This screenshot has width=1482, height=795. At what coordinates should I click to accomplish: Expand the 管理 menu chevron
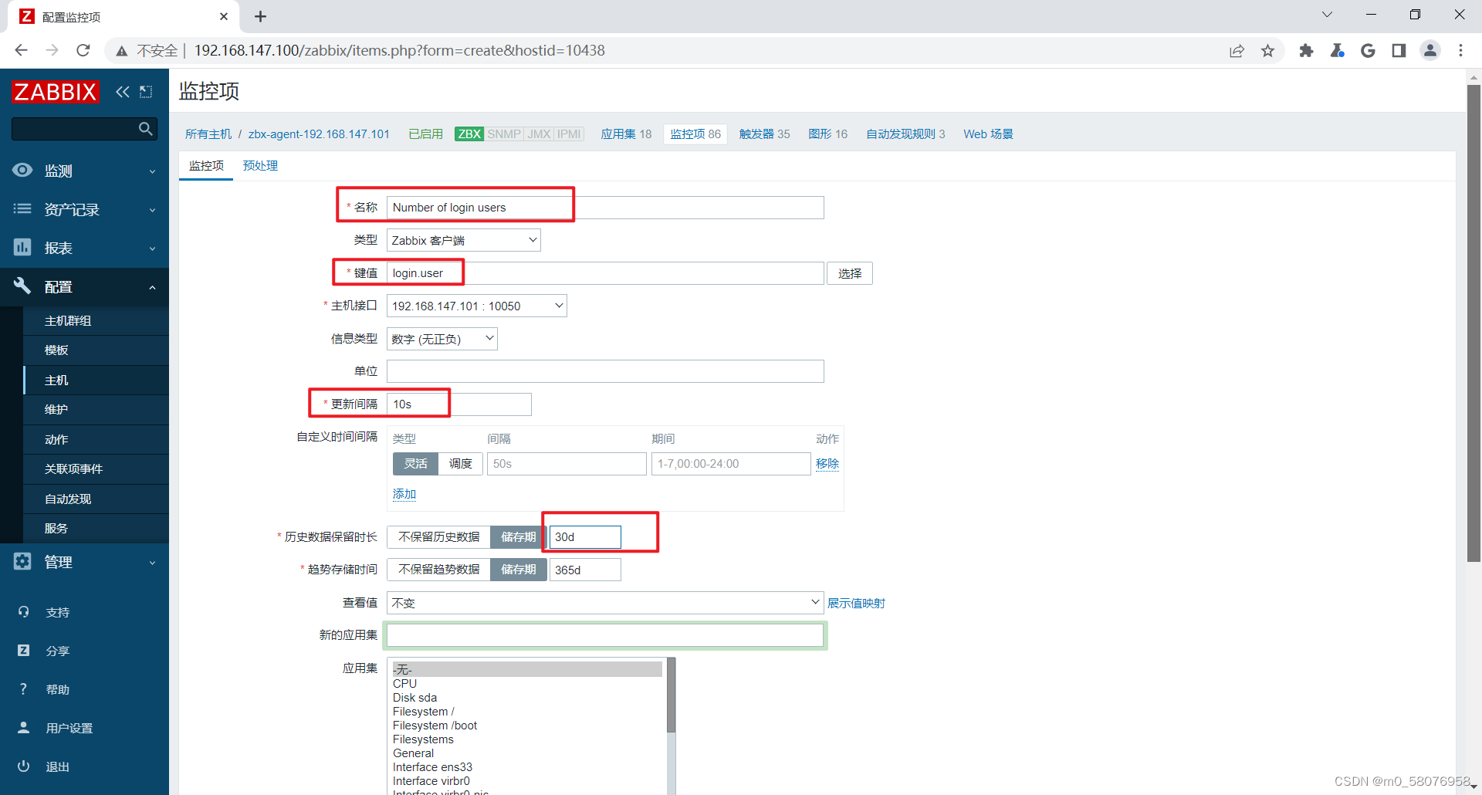coord(152,563)
